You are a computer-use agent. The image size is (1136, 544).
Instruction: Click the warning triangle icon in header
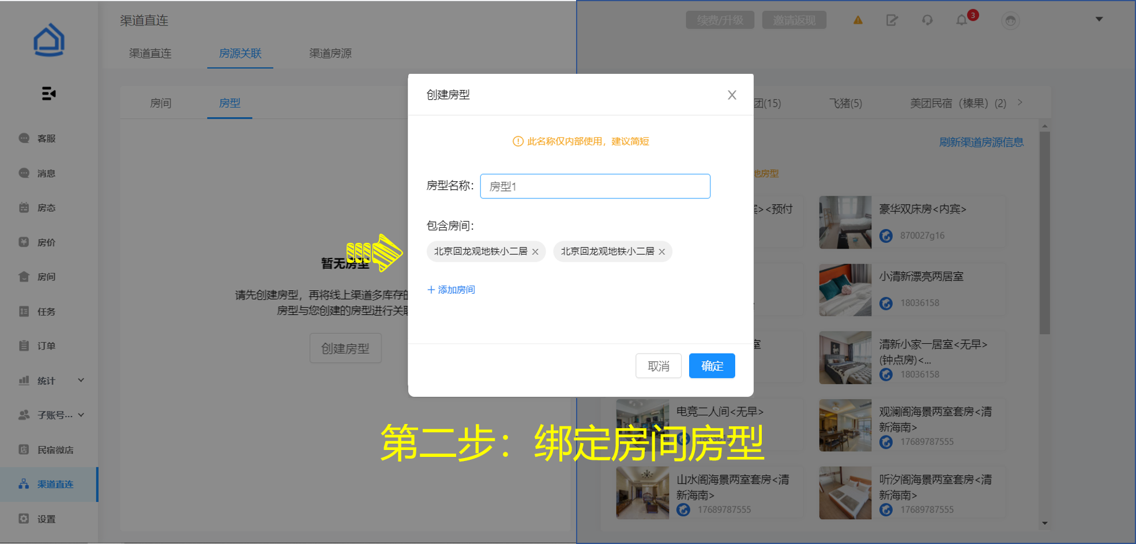(858, 20)
